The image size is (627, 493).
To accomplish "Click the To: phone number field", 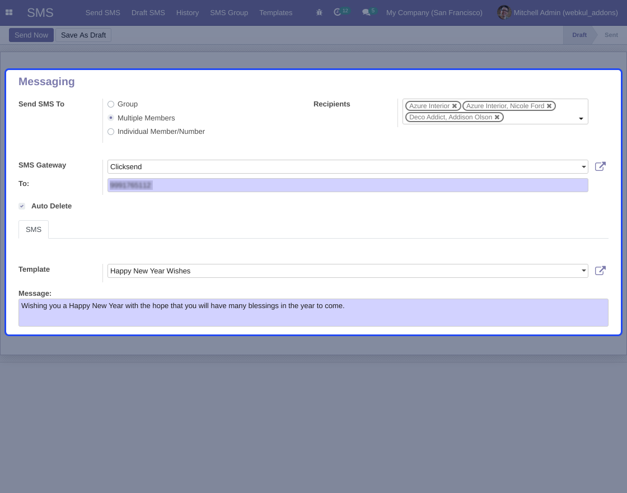I will tap(348, 185).
